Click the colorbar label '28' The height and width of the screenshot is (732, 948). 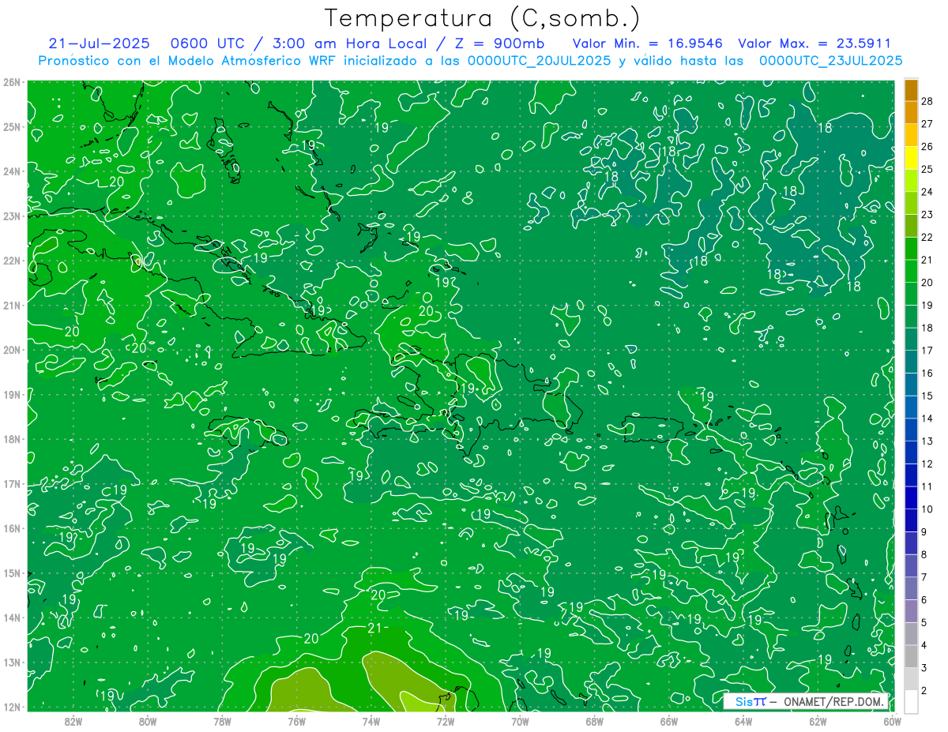927,101
